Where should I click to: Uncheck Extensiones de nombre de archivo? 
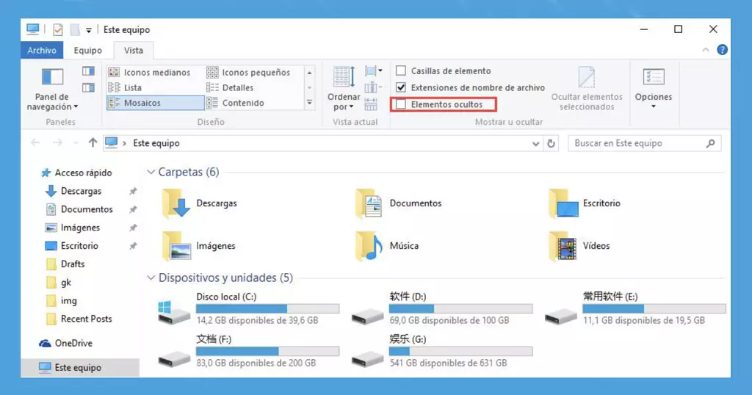pyautogui.click(x=401, y=87)
